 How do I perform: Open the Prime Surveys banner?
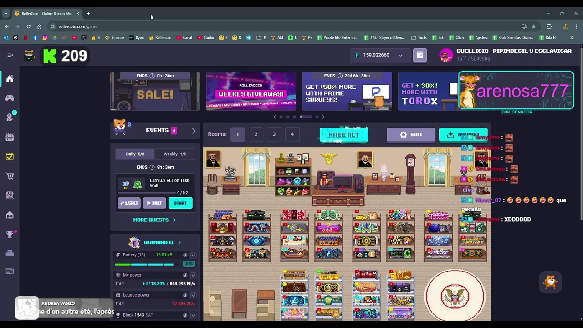pyautogui.click(x=347, y=91)
